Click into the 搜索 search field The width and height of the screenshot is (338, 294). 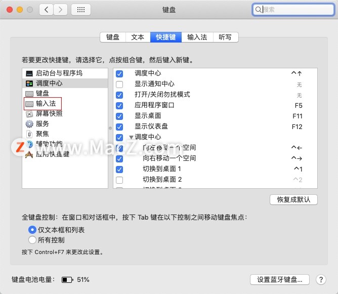click(293, 10)
